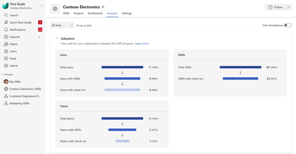Click the Total teams bar
The height and width of the screenshot is (154, 296).
click(122, 118)
